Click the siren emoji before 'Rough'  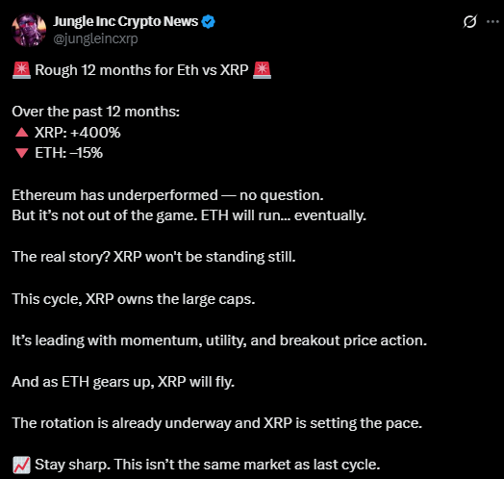pos(21,70)
